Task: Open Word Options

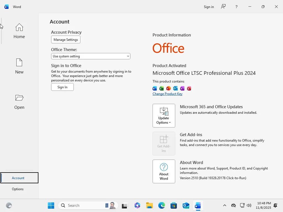Action: point(18,189)
